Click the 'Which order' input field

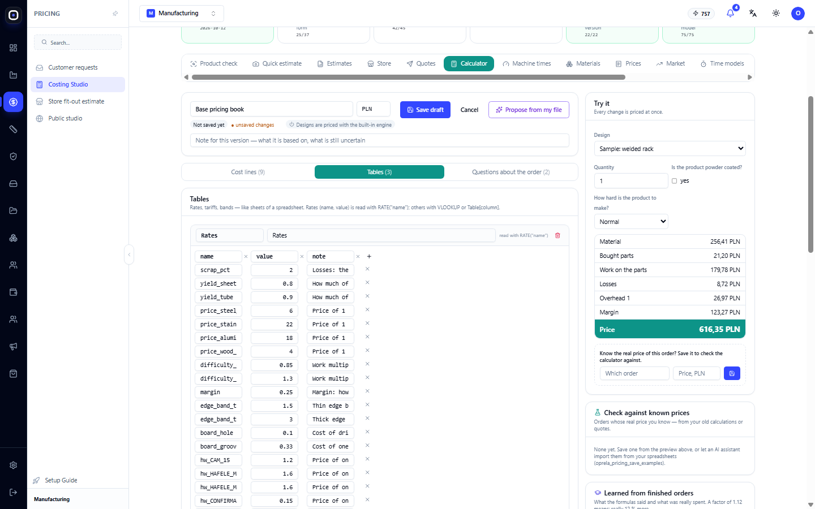[634, 373]
